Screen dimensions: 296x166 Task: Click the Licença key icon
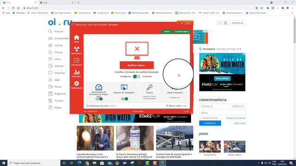coord(149,87)
